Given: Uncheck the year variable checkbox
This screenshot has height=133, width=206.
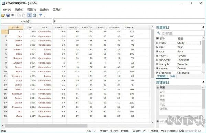Looking at the screenshot, I should 157,47.
